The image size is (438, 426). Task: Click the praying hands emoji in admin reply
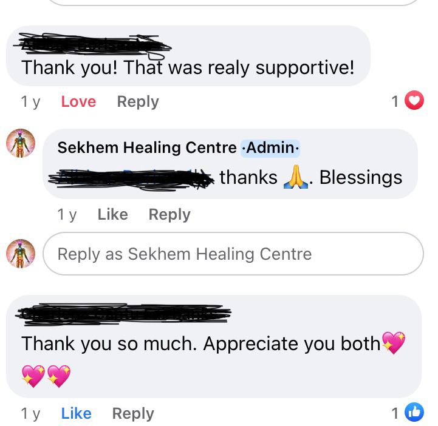coord(296,177)
